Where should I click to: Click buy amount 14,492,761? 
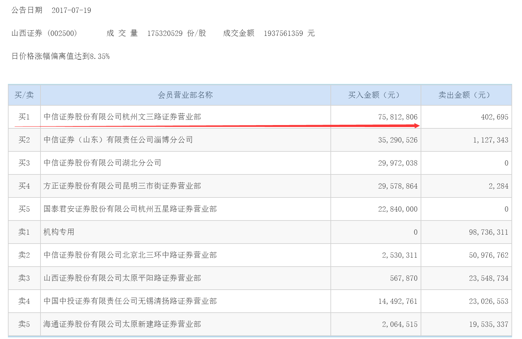[x=398, y=301]
